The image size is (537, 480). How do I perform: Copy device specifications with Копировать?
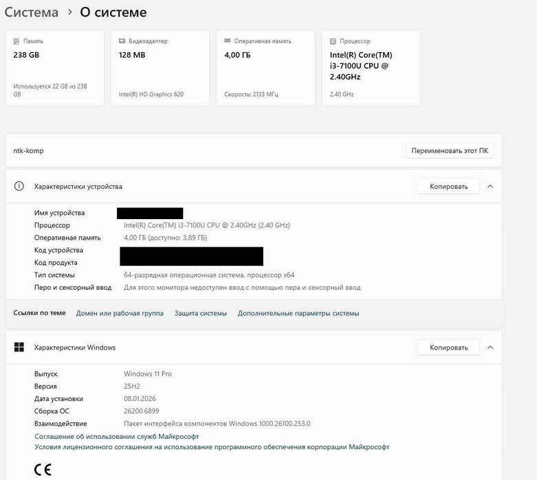(448, 187)
